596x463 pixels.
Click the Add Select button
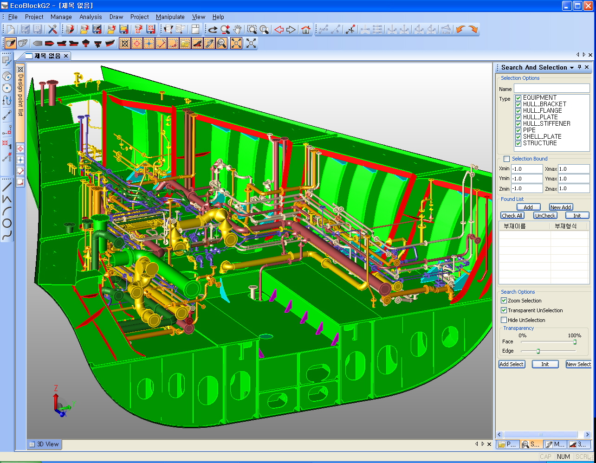tap(512, 364)
